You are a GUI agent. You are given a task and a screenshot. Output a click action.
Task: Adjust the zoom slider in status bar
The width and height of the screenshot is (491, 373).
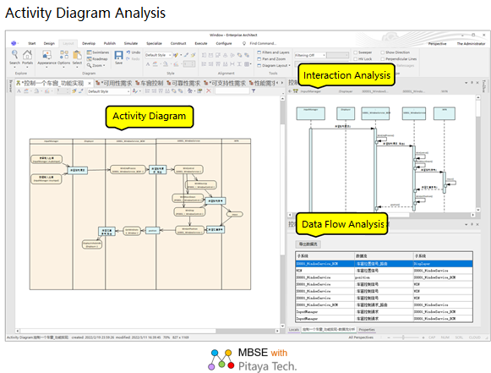pos(403,337)
